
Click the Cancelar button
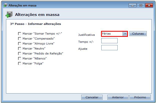click(x=92, y=97)
